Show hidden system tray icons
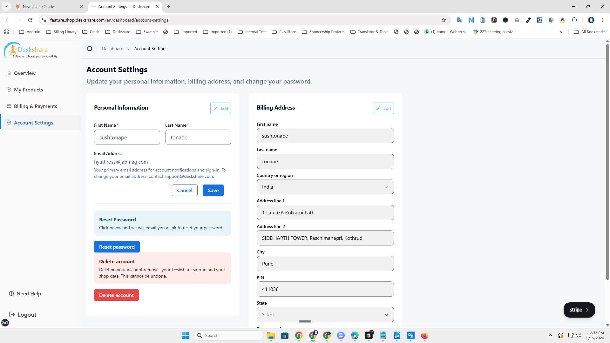 pyautogui.click(x=551, y=335)
